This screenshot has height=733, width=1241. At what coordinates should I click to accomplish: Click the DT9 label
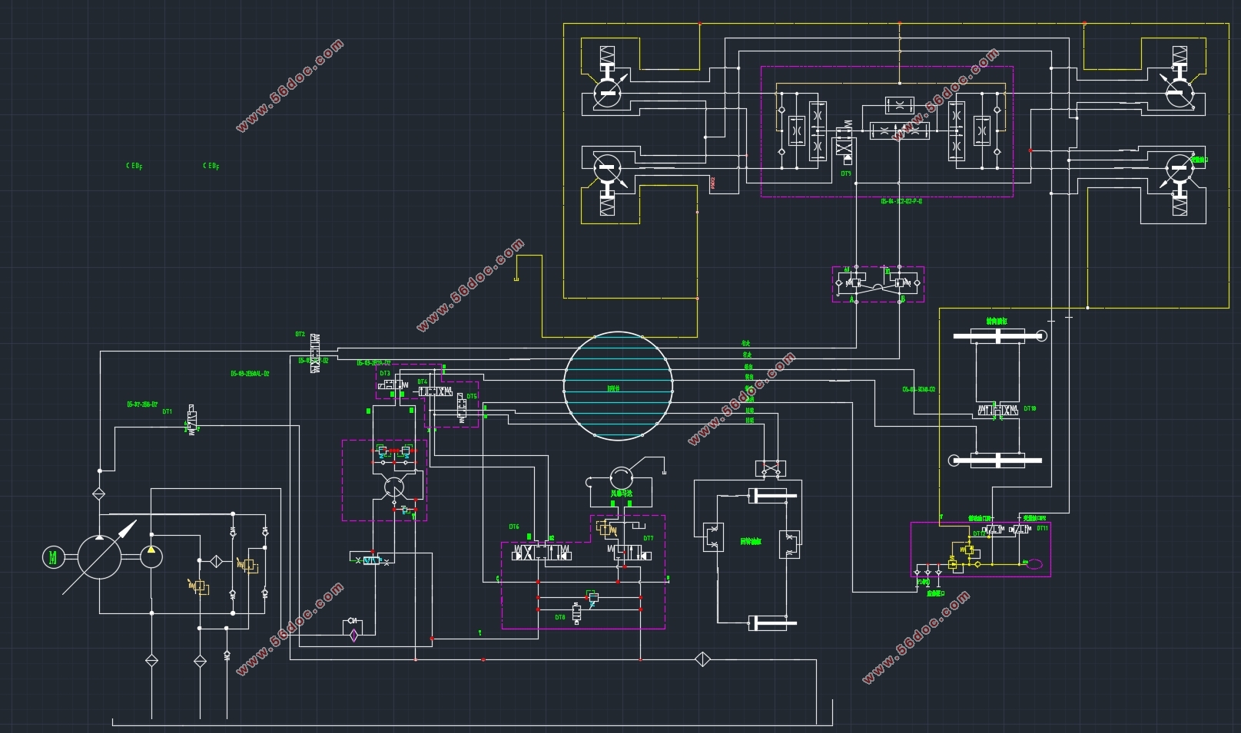pyautogui.click(x=846, y=173)
